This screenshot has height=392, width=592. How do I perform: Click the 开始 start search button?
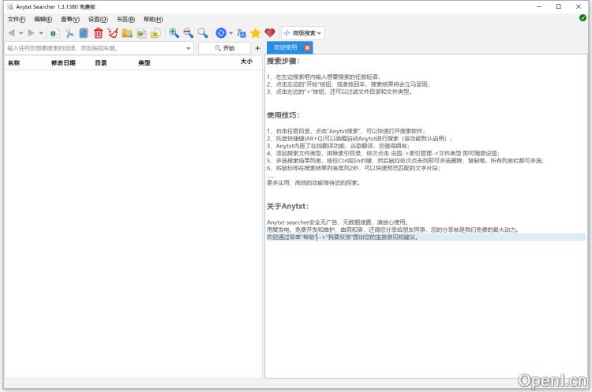click(224, 48)
